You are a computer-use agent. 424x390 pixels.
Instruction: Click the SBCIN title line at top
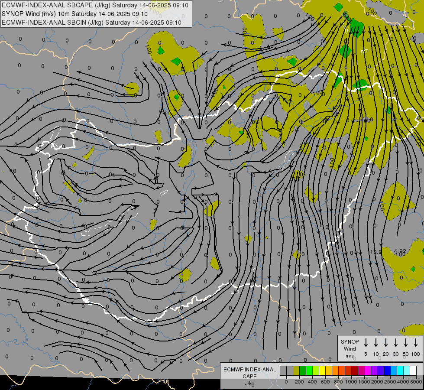[x=91, y=23]
